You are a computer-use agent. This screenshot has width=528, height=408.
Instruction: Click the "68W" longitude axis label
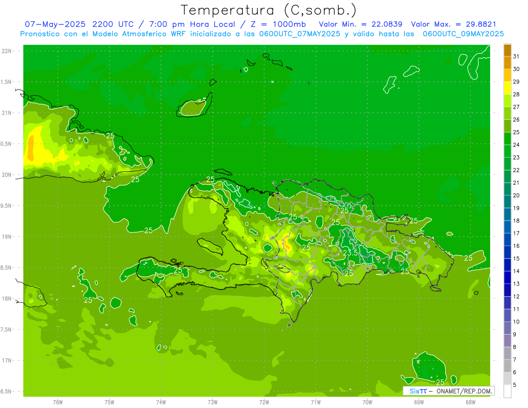coord(470,402)
